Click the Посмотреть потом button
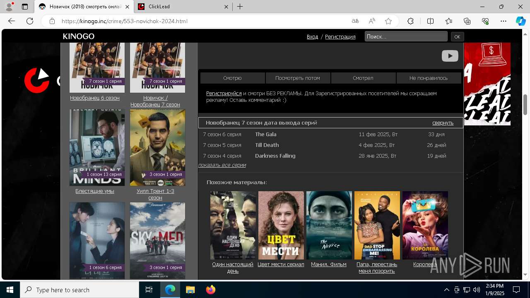530x298 pixels. pyautogui.click(x=298, y=78)
